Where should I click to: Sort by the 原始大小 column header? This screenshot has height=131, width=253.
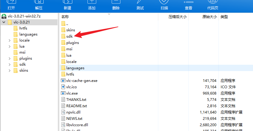click(209, 17)
